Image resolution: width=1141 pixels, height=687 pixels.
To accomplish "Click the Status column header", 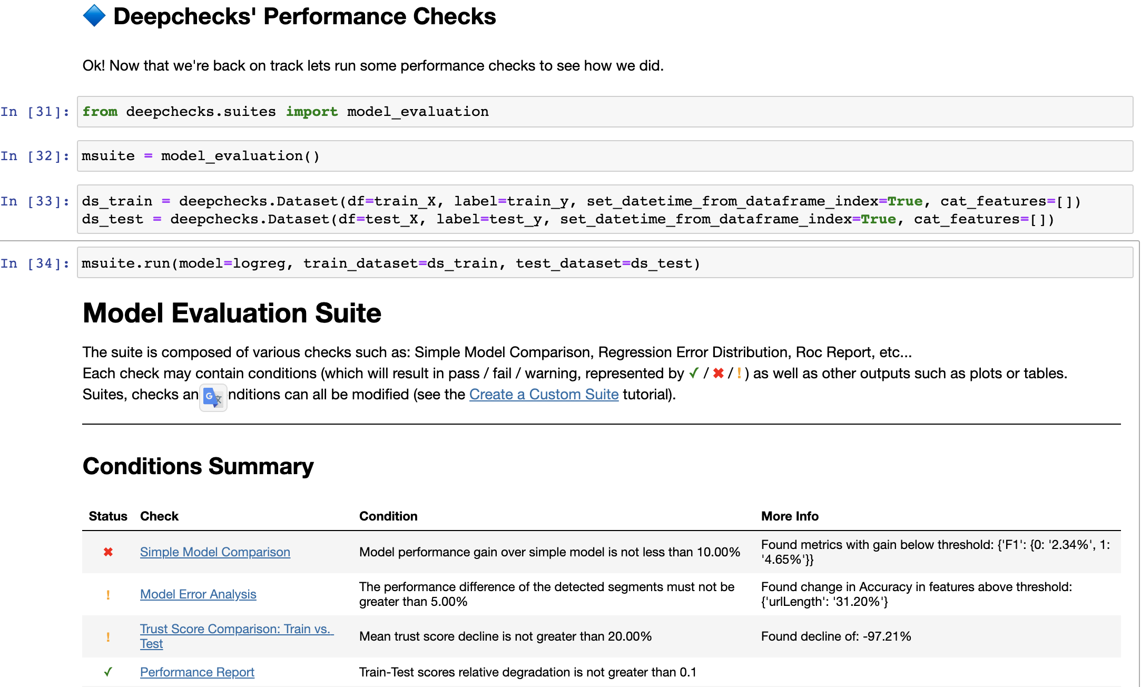I will 108,516.
